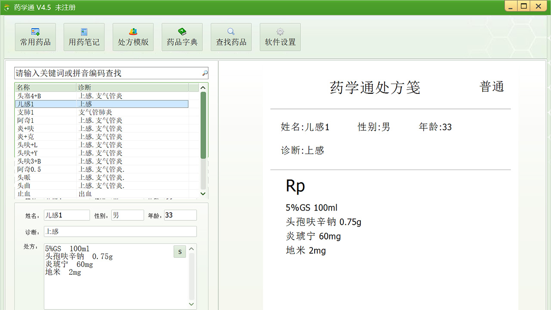The height and width of the screenshot is (310, 551).
Task: Open the 药品字典 drug dictionary
Action: (x=182, y=37)
